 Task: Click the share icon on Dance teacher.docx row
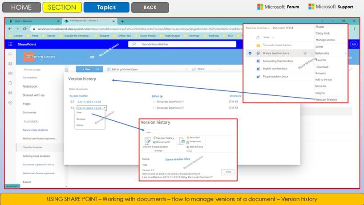click(305, 53)
